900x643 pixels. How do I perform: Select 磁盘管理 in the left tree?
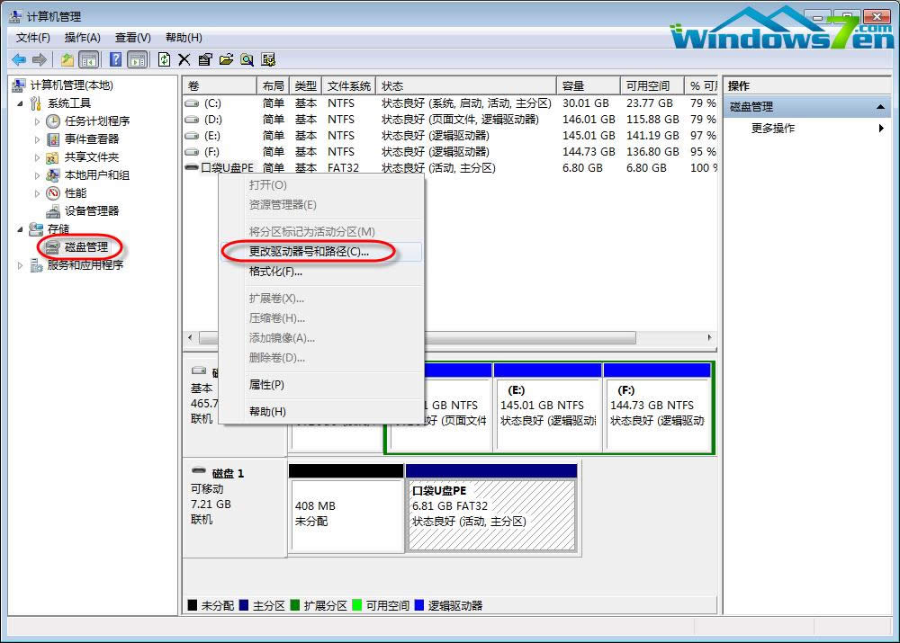pos(85,247)
